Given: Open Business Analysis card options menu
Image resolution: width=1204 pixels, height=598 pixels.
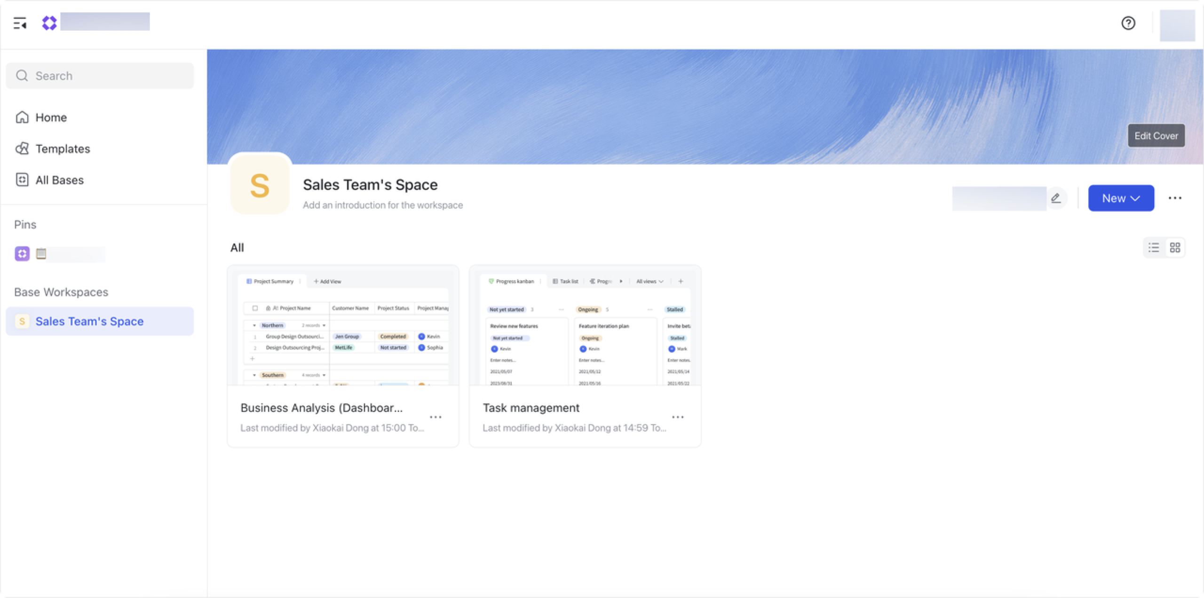Looking at the screenshot, I should pos(436,417).
